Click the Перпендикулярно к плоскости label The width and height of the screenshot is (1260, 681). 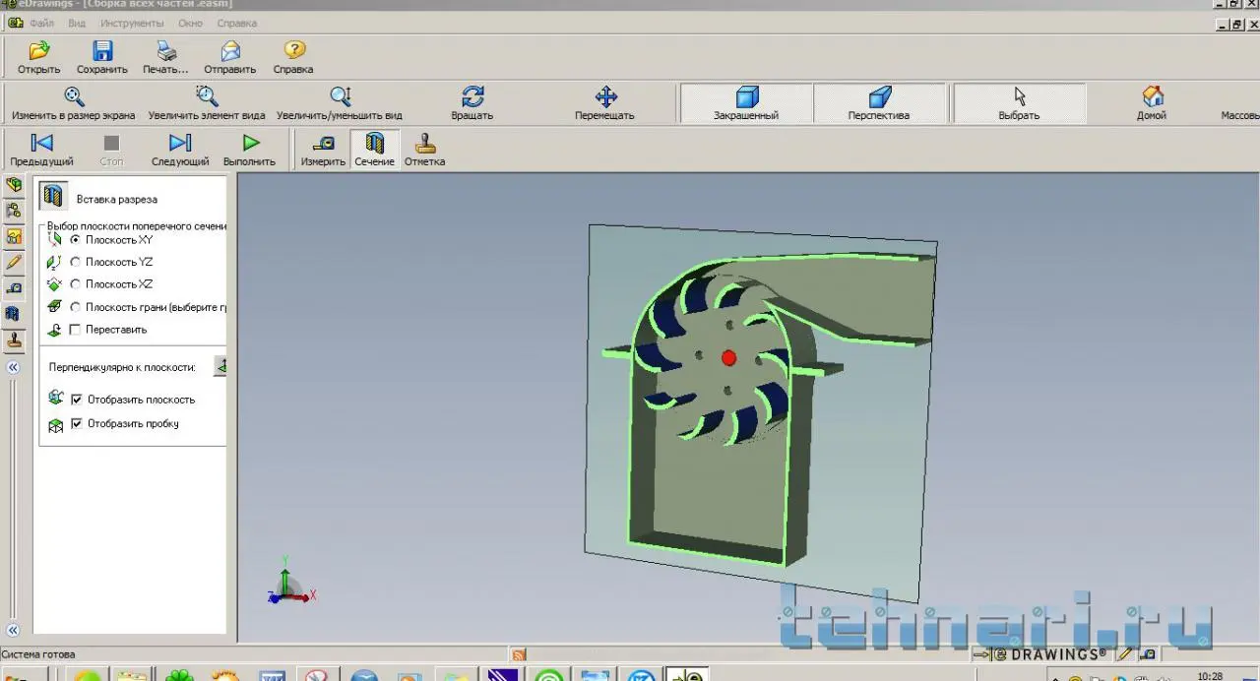pos(122,367)
